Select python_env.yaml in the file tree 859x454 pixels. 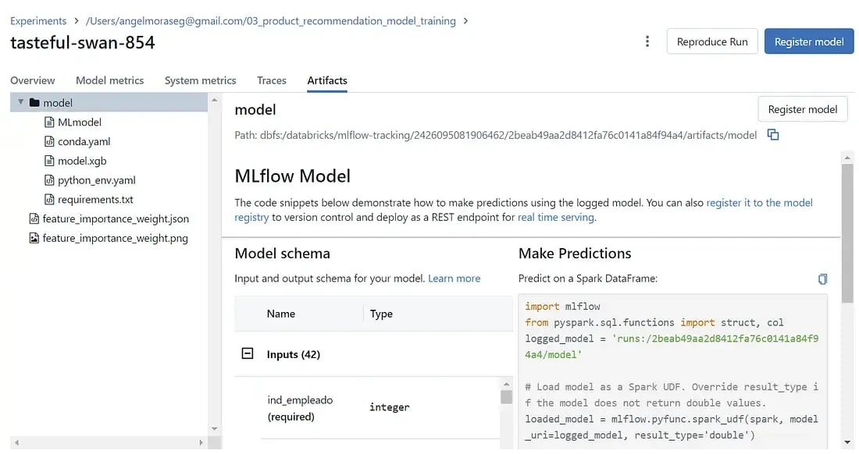96,180
